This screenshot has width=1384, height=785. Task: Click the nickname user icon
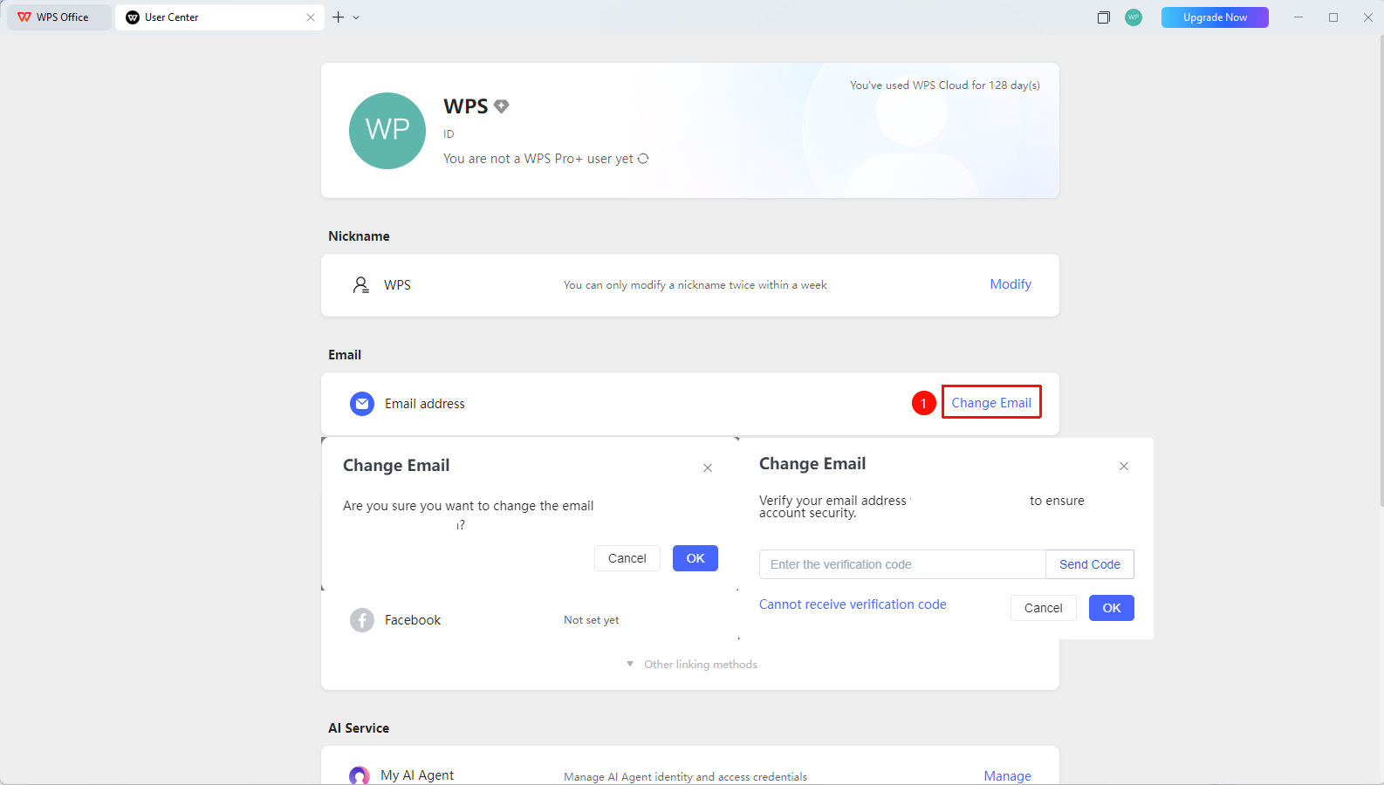[360, 285]
